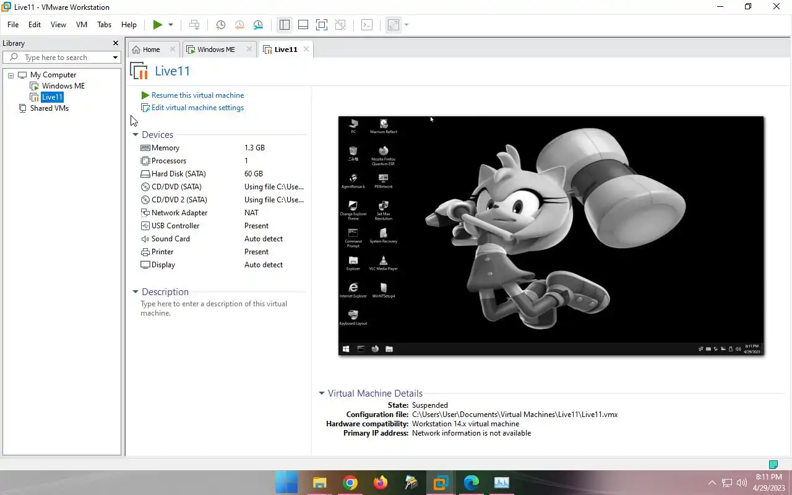Open Google Chrome from the taskbar
Image resolution: width=792 pixels, height=495 pixels.
tap(350, 483)
